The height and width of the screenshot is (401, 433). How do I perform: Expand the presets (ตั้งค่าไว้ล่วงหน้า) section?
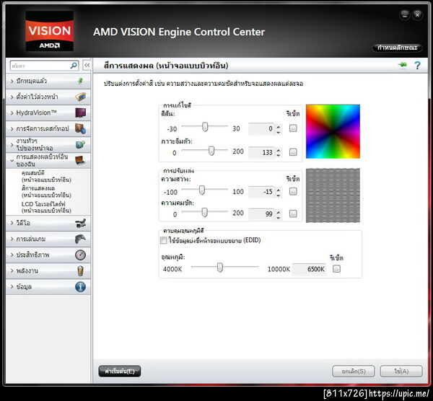48,97
